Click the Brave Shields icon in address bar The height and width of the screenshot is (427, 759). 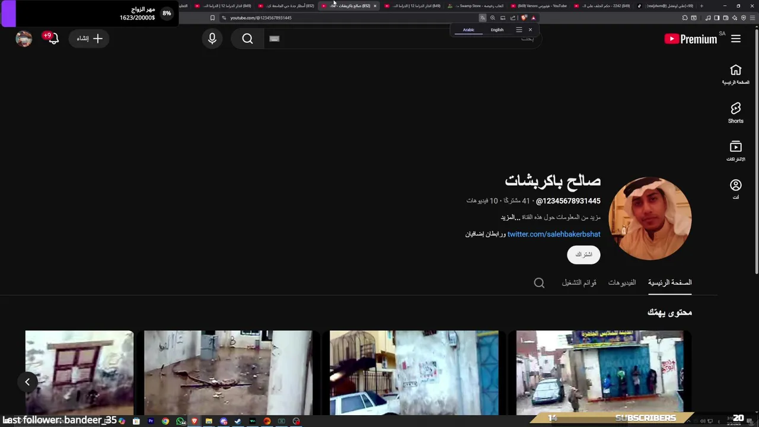click(524, 18)
